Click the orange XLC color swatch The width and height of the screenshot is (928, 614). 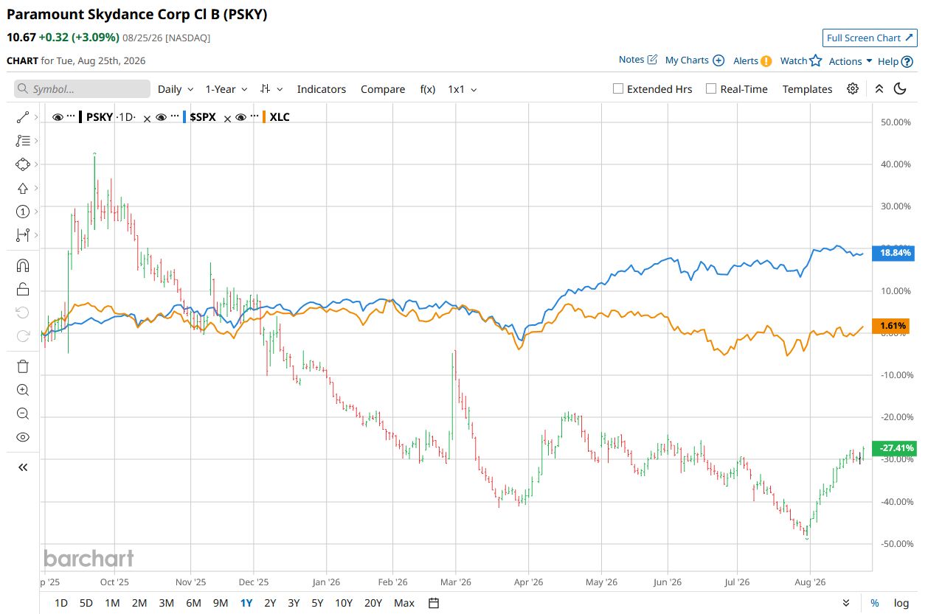coord(264,117)
